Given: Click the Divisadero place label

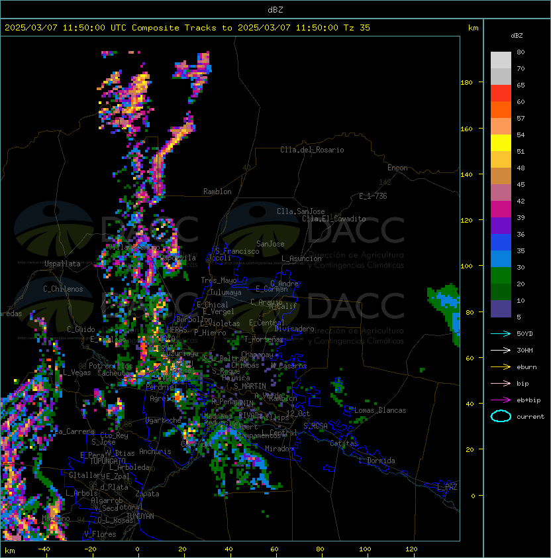Looking at the screenshot, I should 294,329.
